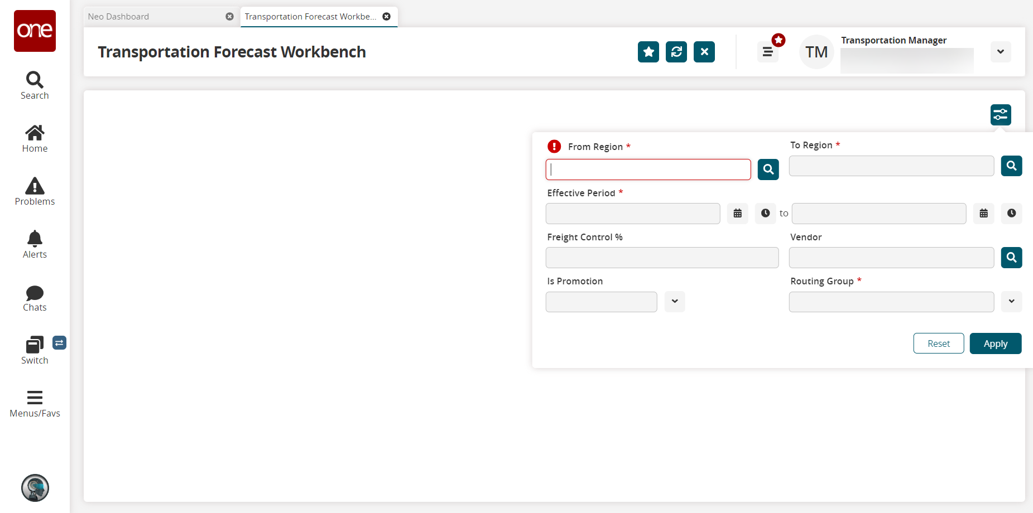This screenshot has height=513, width=1033.
Task: Open Effective Period end time picker
Action: (x=1011, y=214)
